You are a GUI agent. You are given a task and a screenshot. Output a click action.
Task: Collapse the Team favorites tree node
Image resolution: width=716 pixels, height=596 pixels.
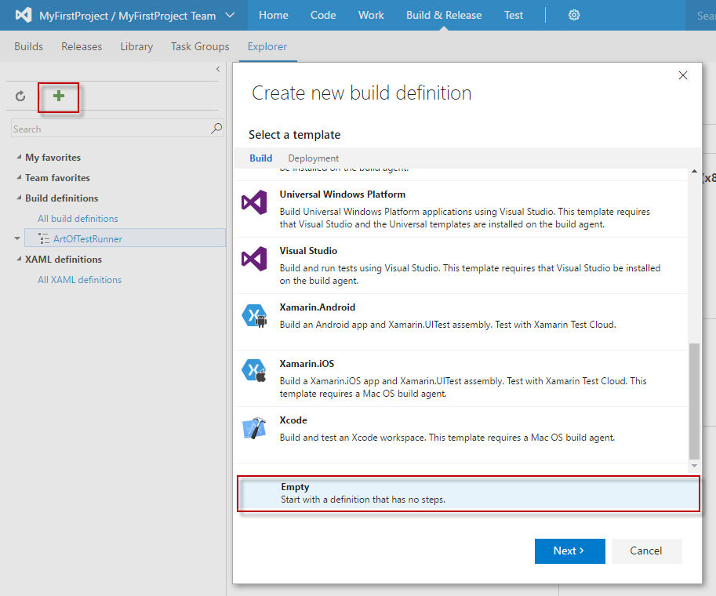(x=19, y=177)
